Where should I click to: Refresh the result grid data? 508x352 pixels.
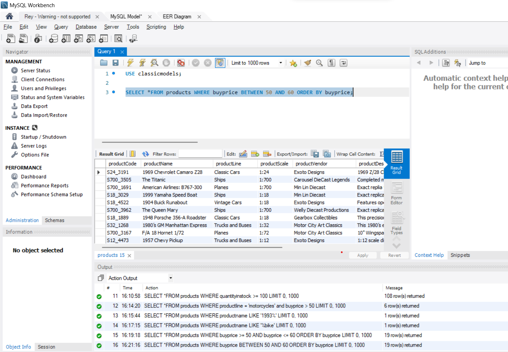[x=145, y=154]
